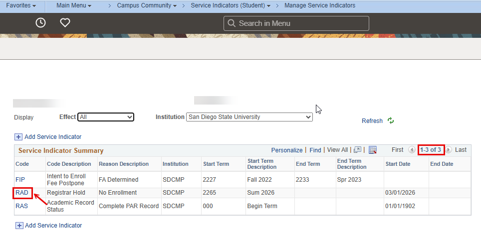
Task: Open the Service Indicators (Student) breadcrumb menu
Action: pyautogui.click(x=231, y=5)
